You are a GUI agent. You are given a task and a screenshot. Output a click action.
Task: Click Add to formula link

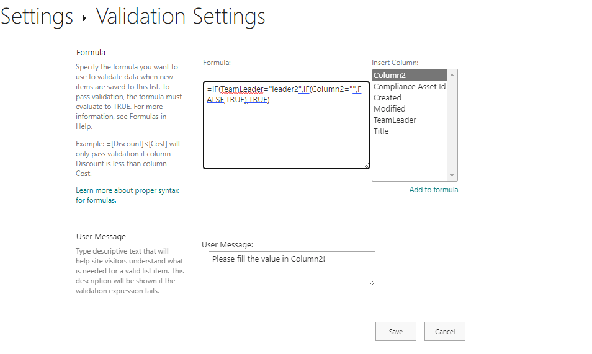click(x=433, y=190)
